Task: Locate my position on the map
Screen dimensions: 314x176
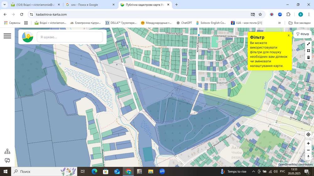Action: tap(308, 134)
